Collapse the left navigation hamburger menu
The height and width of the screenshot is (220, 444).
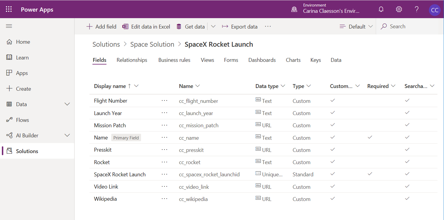coord(9,26)
